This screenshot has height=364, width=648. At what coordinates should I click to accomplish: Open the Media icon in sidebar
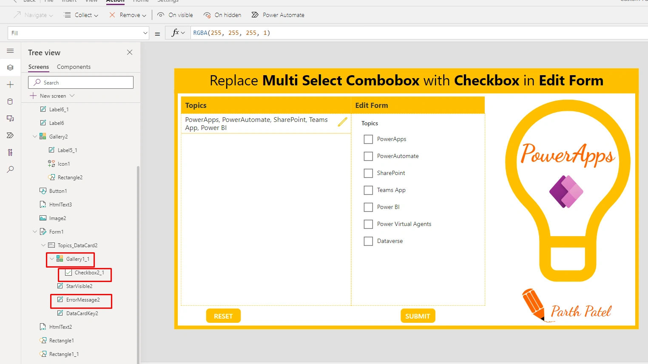click(x=10, y=119)
